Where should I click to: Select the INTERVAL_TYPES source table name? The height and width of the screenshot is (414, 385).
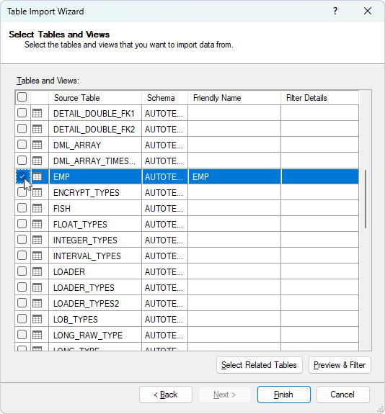point(87,256)
